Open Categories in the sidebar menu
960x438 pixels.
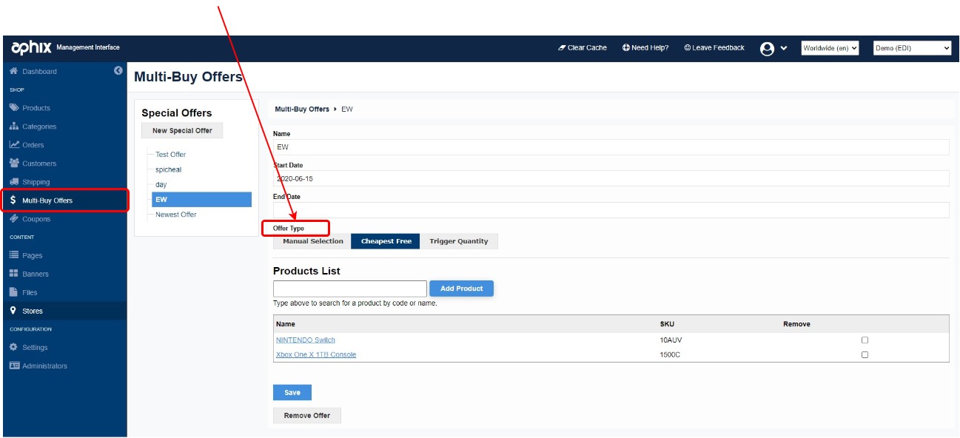[x=38, y=127]
